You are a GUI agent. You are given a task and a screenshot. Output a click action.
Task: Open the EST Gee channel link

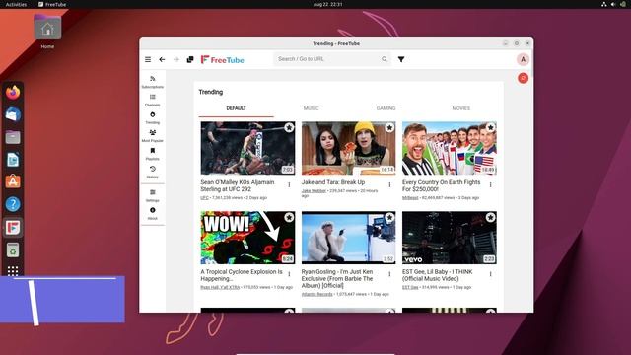[410, 287]
